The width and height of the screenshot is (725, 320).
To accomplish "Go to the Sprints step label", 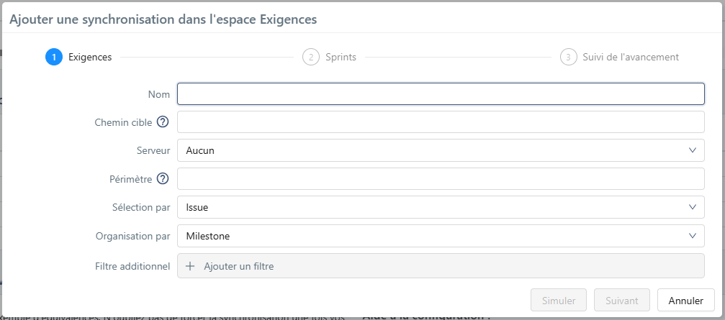I will tap(341, 57).
